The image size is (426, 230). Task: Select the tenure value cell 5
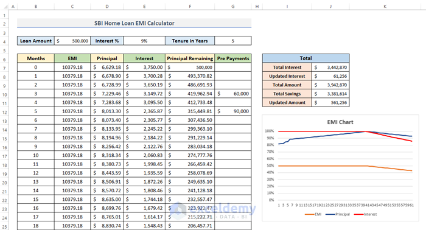tap(233, 41)
